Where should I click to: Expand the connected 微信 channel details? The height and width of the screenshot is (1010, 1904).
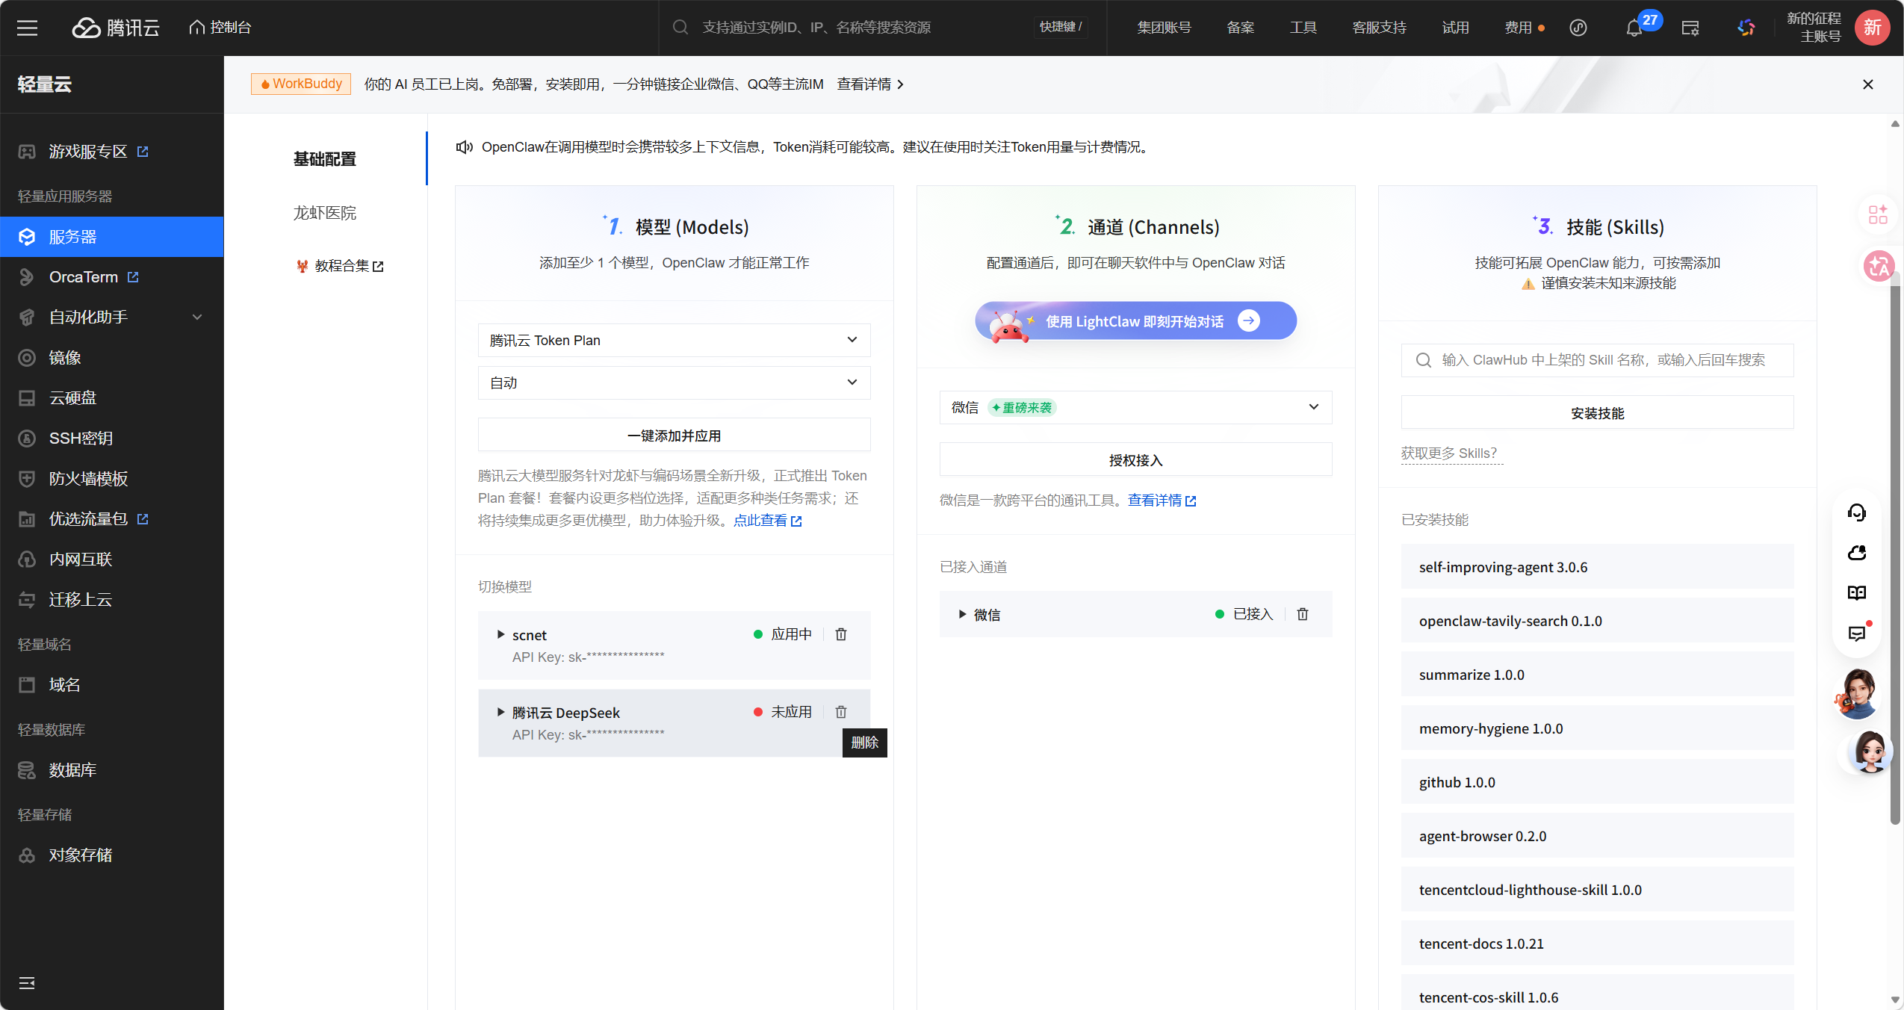click(962, 615)
